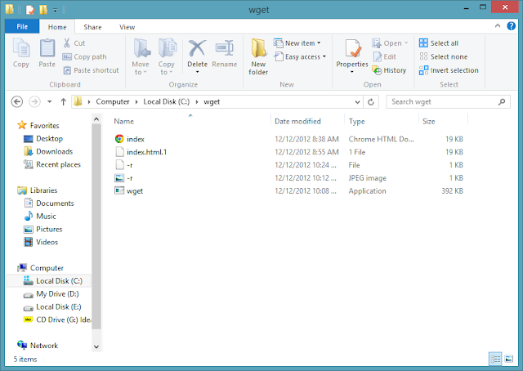Click the Edit ribbon button
This screenshot has height=371, width=523.
click(x=385, y=56)
